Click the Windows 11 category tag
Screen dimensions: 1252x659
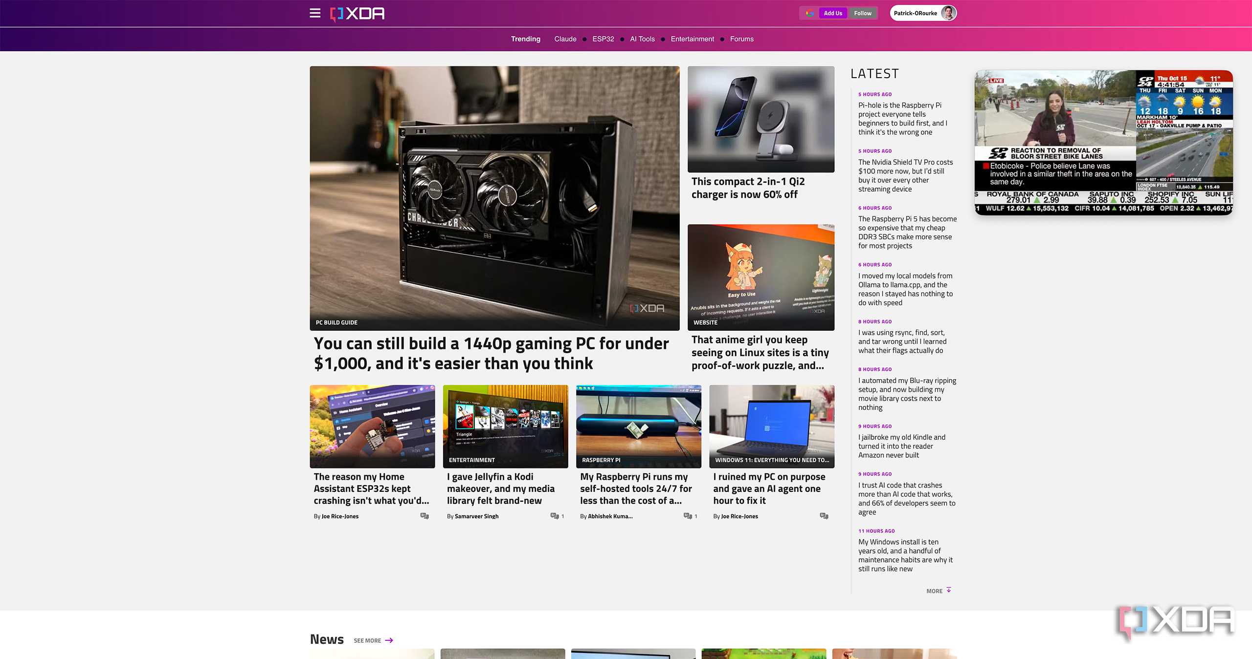772,460
